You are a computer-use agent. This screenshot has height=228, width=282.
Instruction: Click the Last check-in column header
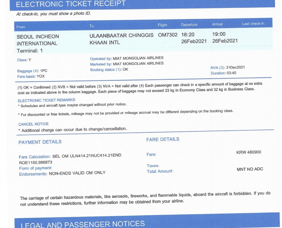(x=253, y=24)
